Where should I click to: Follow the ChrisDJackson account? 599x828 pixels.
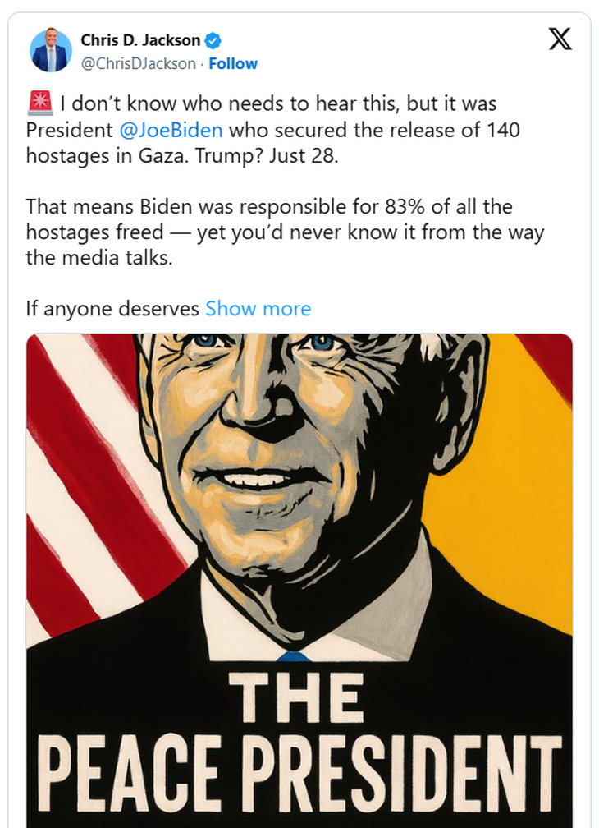click(233, 63)
